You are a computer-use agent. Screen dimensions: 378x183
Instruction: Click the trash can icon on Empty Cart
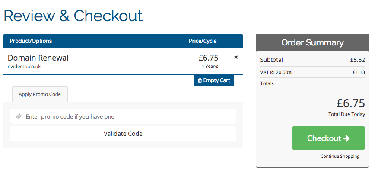[x=200, y=80]
